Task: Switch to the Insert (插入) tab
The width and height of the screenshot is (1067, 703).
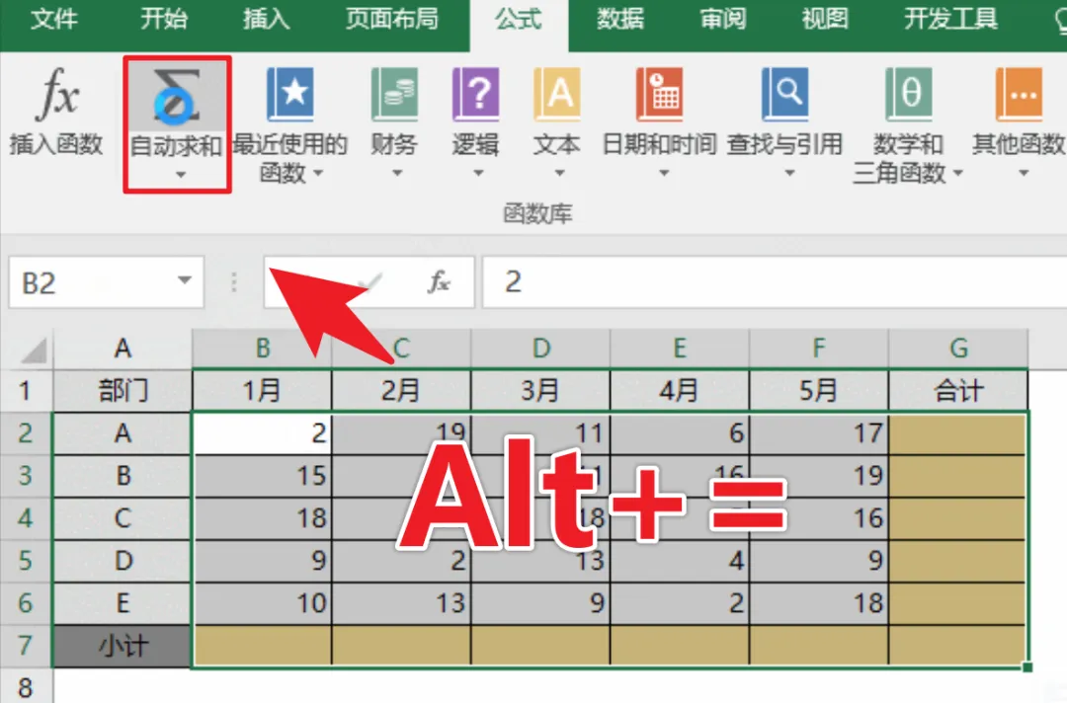Action: (x=266, y=19)
